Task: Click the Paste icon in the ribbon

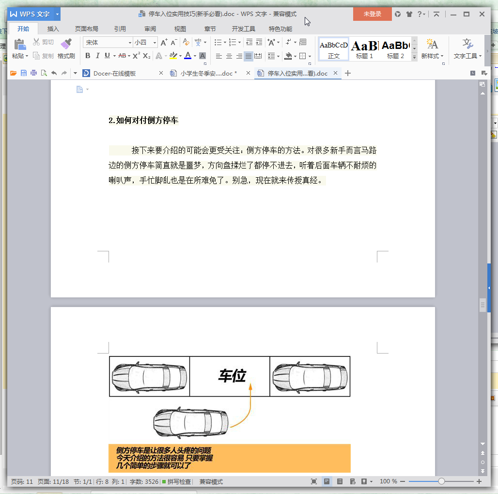Action: click(19, 45)
